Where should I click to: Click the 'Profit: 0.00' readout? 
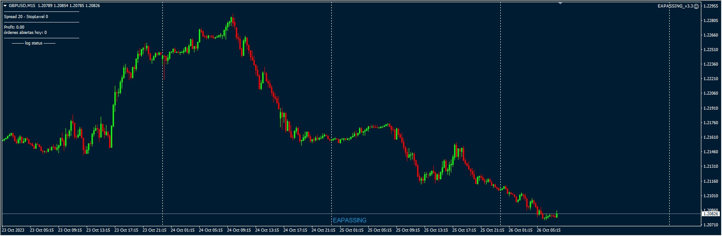pyautogui.click(x=14, y=27)
